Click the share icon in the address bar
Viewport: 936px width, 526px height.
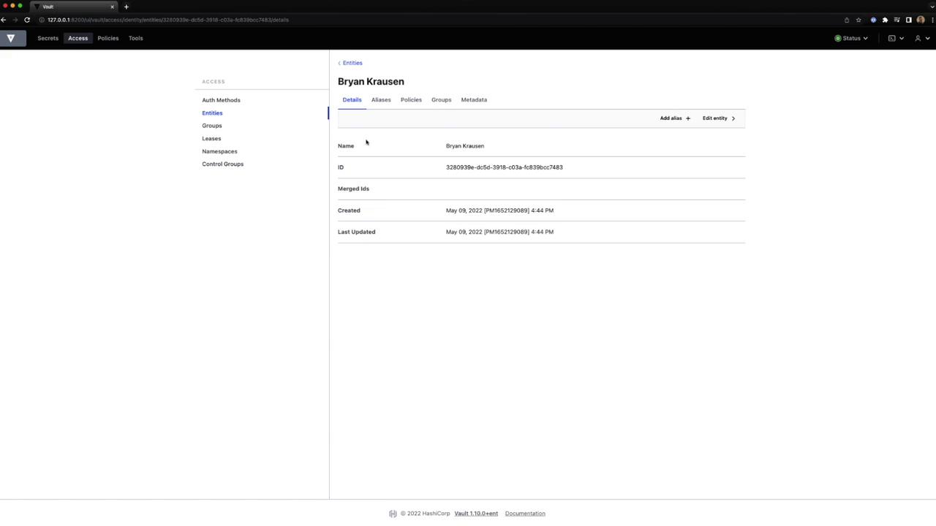tap(847, 20)
